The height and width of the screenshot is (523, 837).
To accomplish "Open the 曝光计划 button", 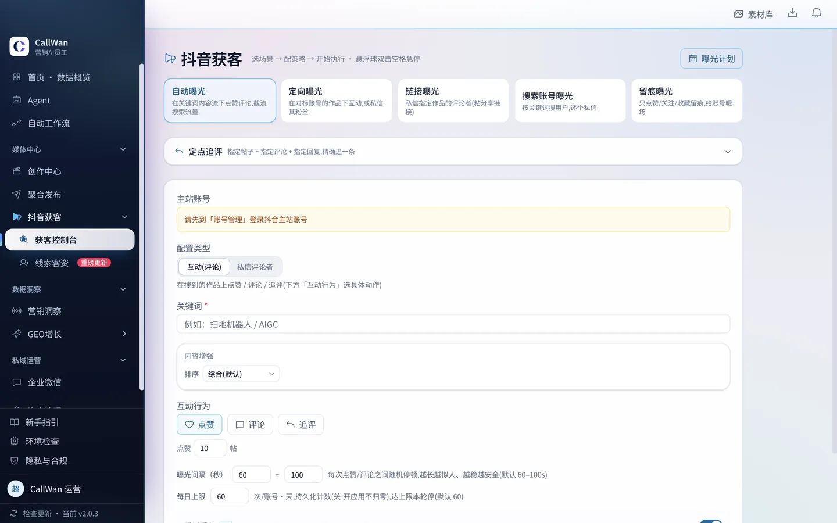I will 711,59.
